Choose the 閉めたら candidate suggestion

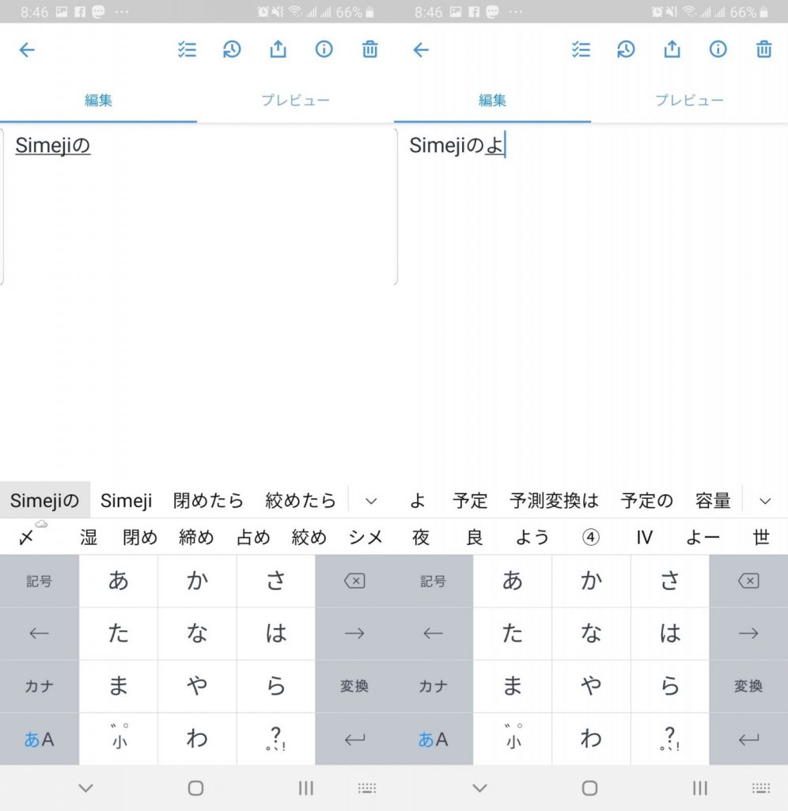pos(208,501)
